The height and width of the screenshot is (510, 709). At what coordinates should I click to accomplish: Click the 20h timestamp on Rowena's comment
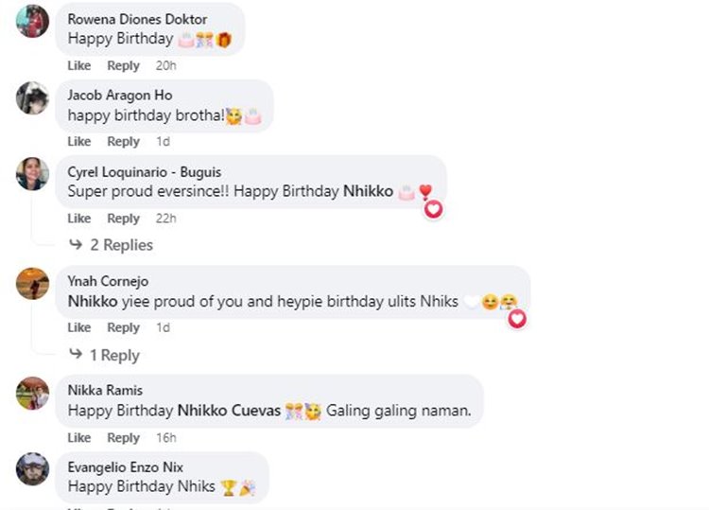(165, 65)
